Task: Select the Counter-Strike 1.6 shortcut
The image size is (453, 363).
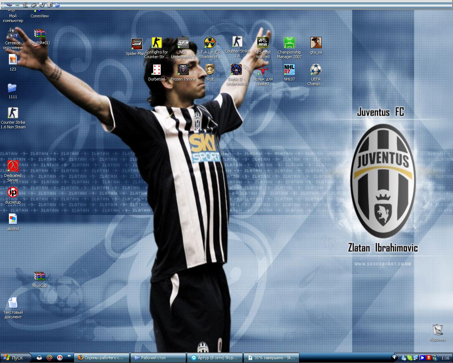Action: click(237, 47)
